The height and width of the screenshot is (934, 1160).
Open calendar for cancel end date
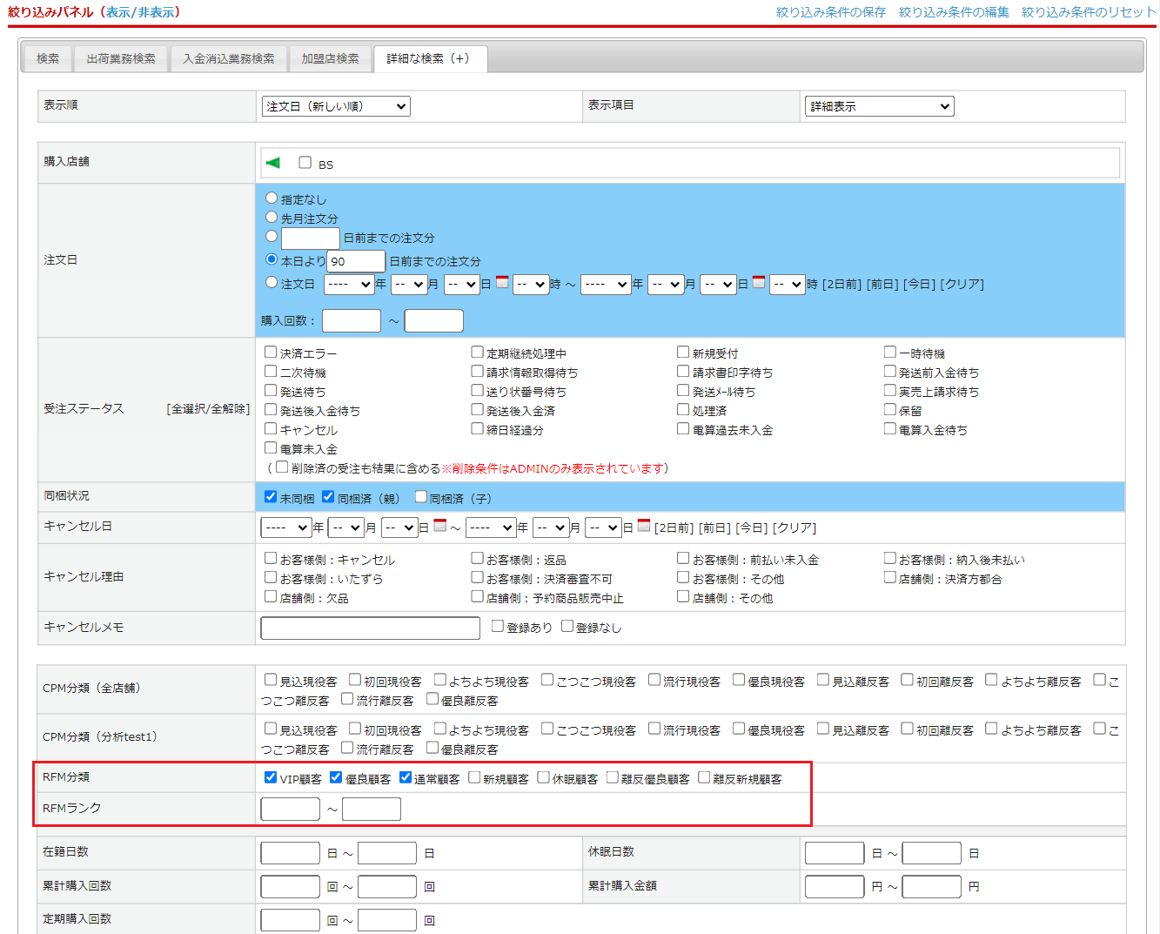click(x=644, y=526)
